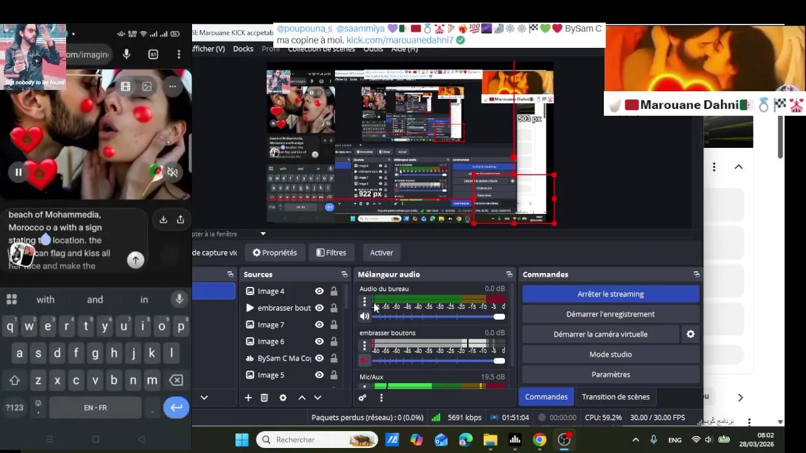Open virtual camera settings gear
Image resolution: width=806 pixels, height=453 pixels.
pyautogui.click(x=690, y=334)
